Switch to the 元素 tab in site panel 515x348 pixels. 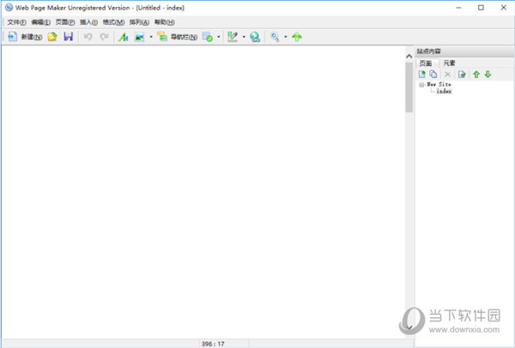tap(449, 63)
